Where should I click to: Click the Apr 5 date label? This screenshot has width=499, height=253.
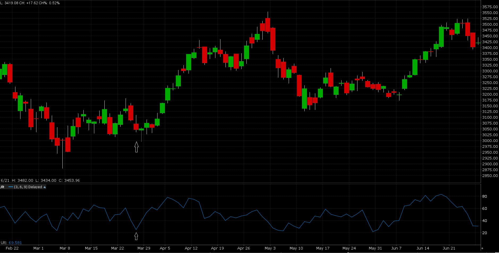pyautogui.click(x=165, y=248)
